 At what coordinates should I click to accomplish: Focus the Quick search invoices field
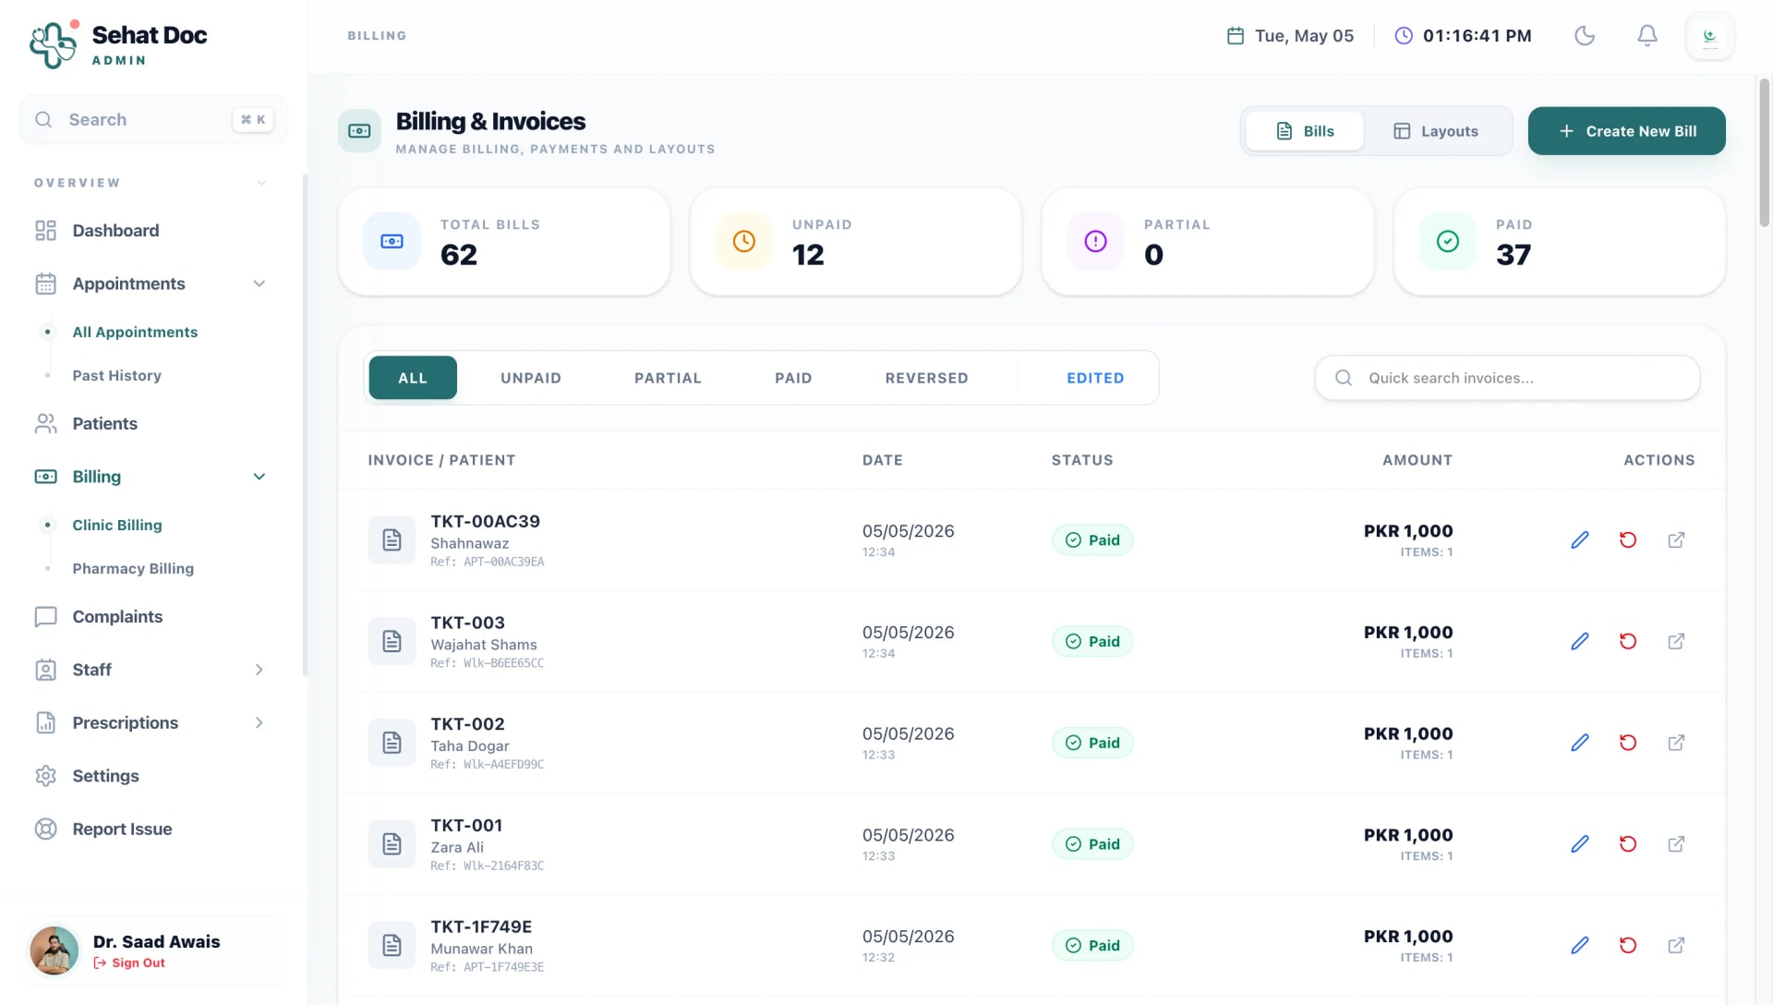click(x=1508, y=378)
